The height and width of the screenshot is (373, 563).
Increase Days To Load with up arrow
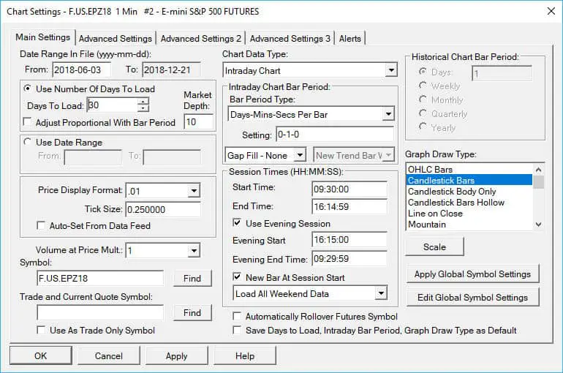pos(143,102)
